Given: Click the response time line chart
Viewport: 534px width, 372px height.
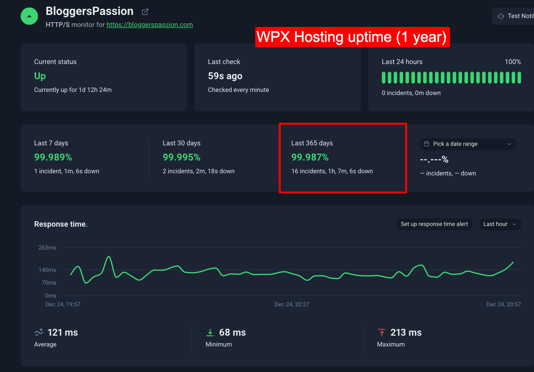Looking at the screenshot, I should (292, 271).
